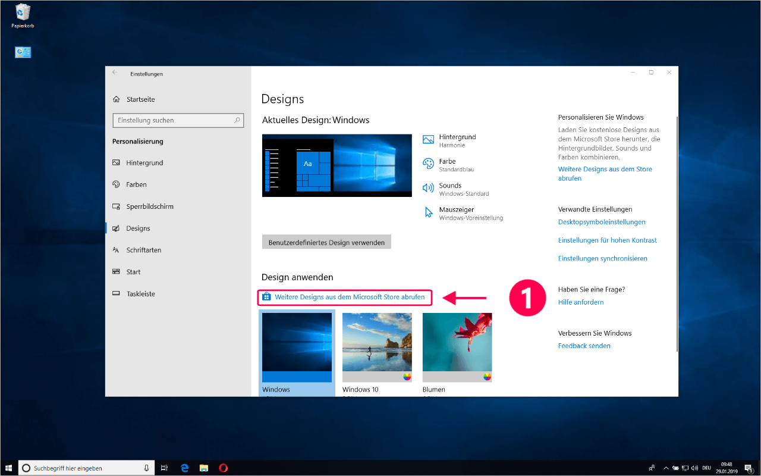Select Designs in the sidebar
The height and width of the screenshot is (476, 761).
pyautogui.click(x=131, y=228)
